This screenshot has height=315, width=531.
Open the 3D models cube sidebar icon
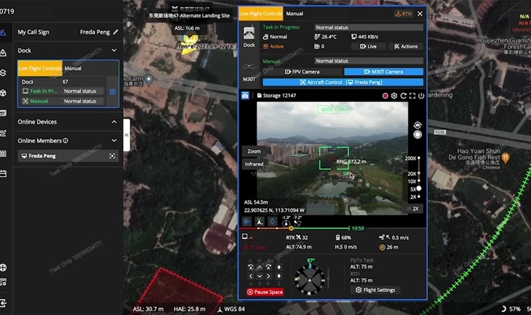3,93
